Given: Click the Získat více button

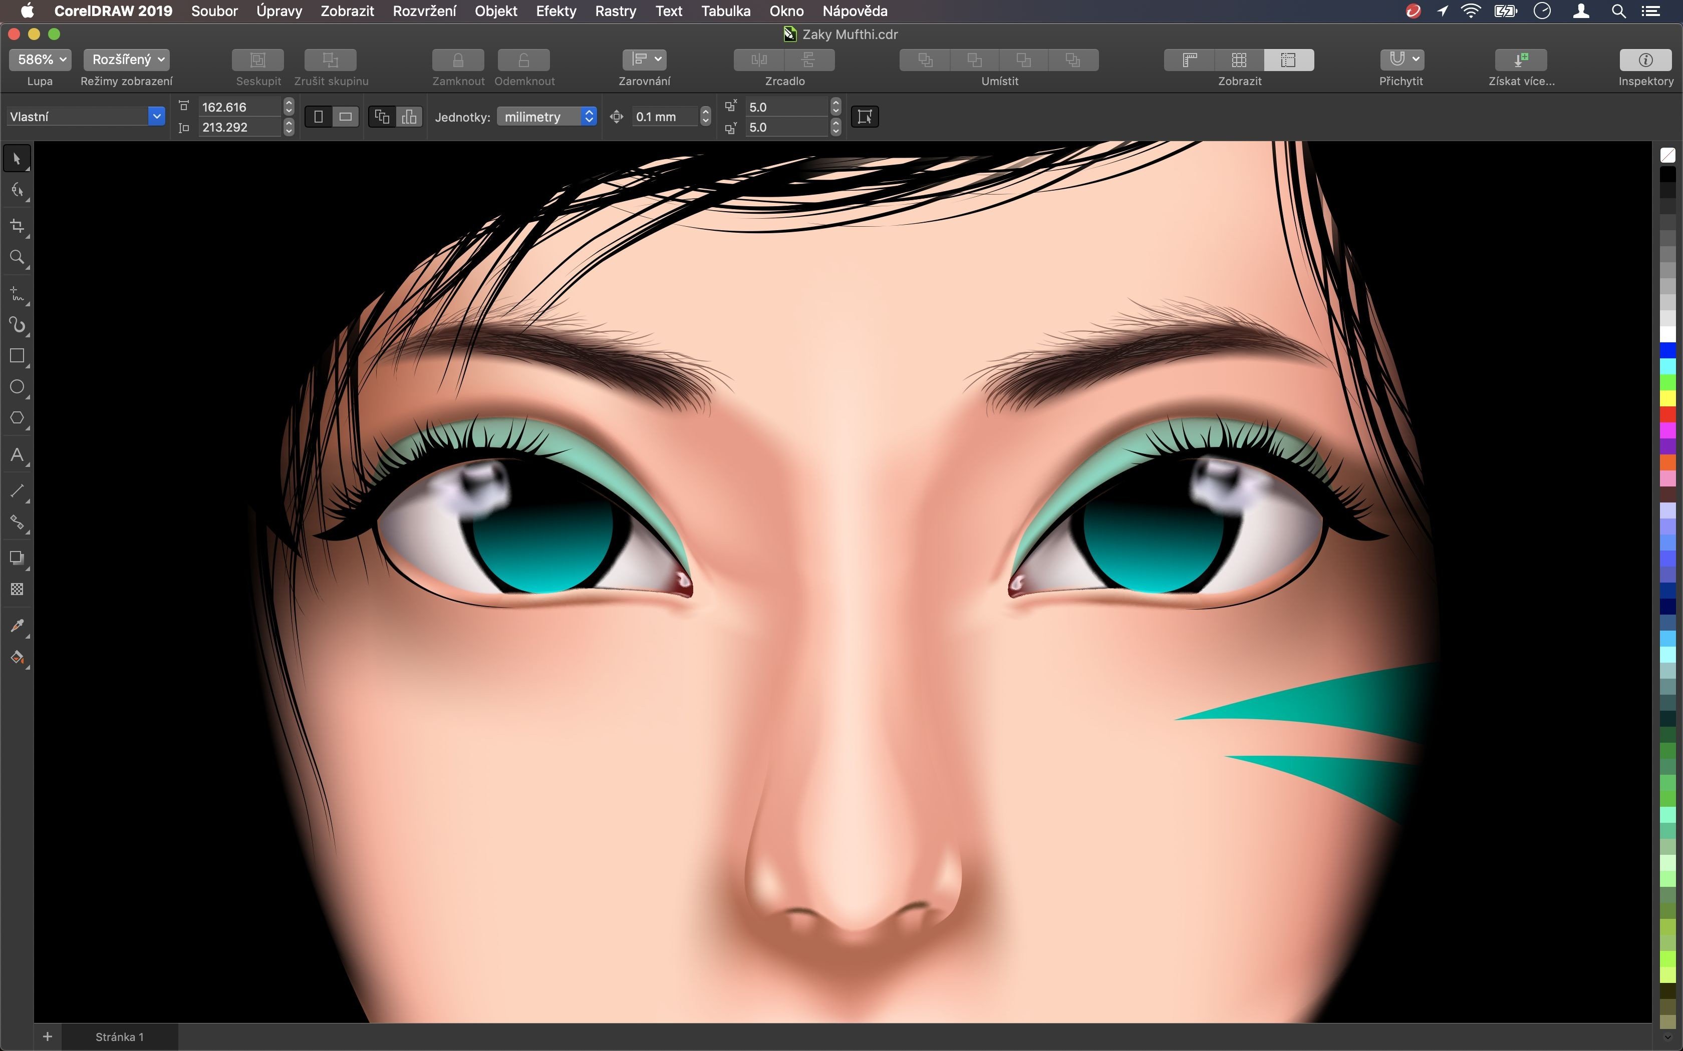Looking at the screenshot, I should coord(1520,60).
